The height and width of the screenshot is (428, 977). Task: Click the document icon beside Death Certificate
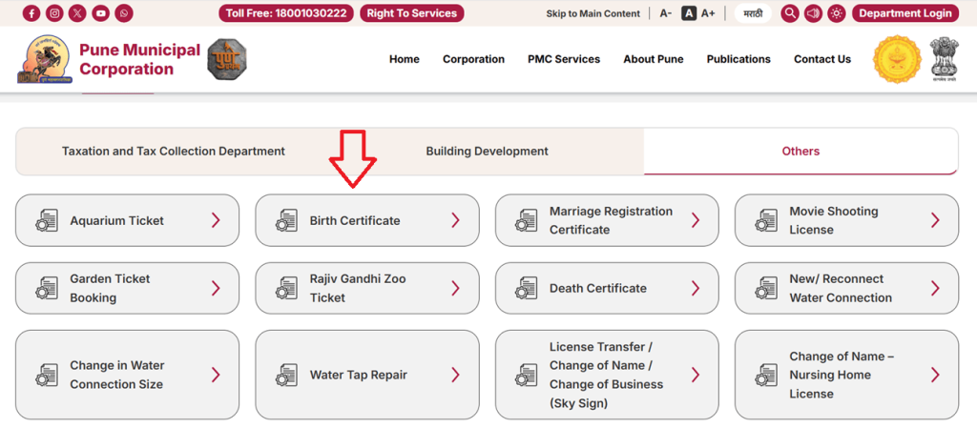(527, 288)
